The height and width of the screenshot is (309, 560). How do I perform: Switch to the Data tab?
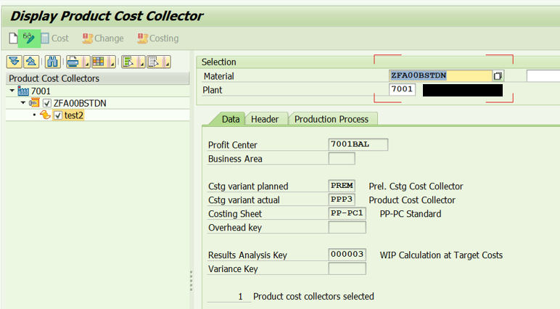231,119
